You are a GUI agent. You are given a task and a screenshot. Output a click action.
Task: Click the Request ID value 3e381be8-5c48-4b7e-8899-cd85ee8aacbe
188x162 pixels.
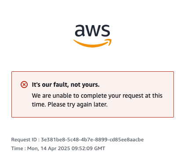92,140
